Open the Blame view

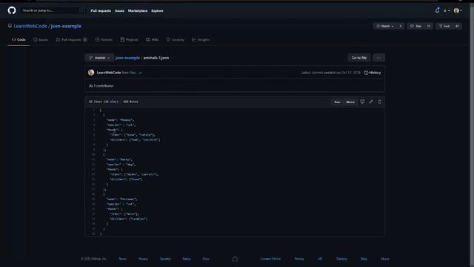[350, 102]
